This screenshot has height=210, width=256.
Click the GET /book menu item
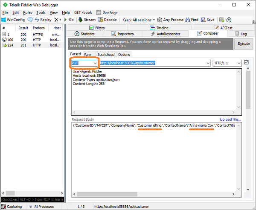(x=83, y=12)
